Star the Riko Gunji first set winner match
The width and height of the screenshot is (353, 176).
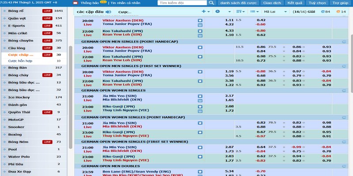coord(200,156)
